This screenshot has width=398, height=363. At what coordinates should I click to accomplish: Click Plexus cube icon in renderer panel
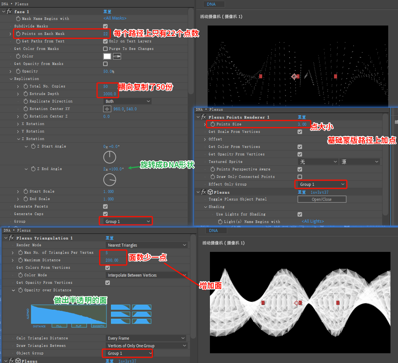210,192
